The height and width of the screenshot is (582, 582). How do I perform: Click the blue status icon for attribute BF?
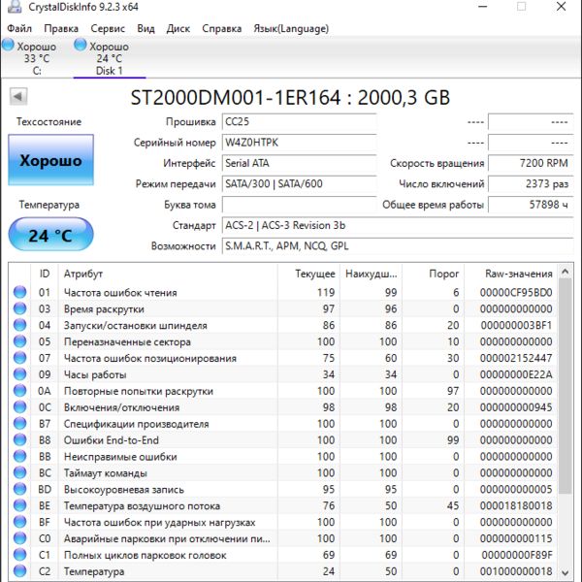(20, 522)
